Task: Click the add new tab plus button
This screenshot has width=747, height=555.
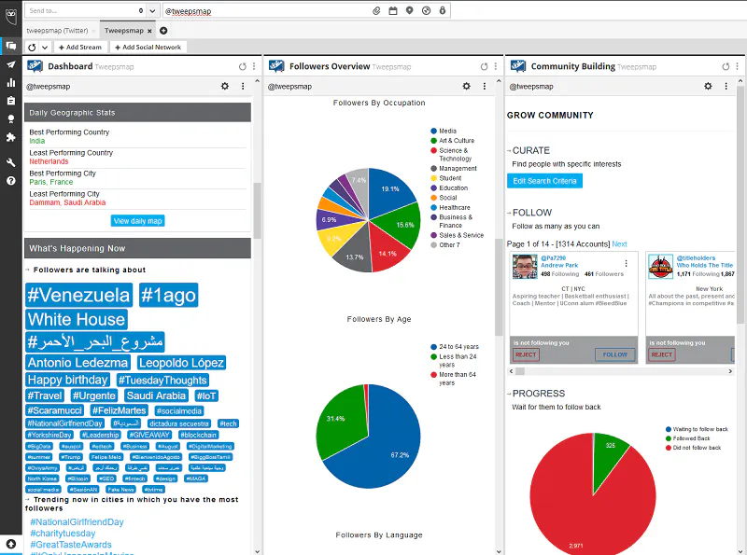Action: pyautogui.click(x=163, y=30)
